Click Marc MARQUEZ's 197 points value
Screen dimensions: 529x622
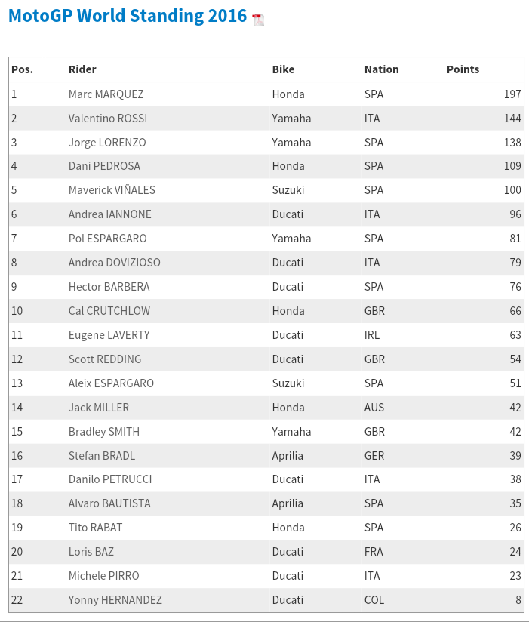click(x=512, y=94)
